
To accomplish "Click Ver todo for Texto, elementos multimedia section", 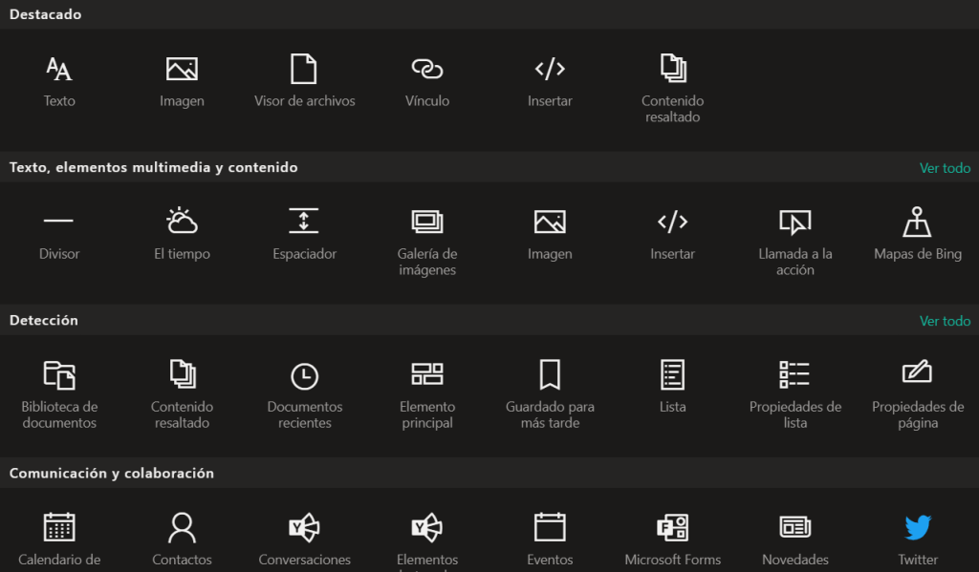I will (945, 168).
